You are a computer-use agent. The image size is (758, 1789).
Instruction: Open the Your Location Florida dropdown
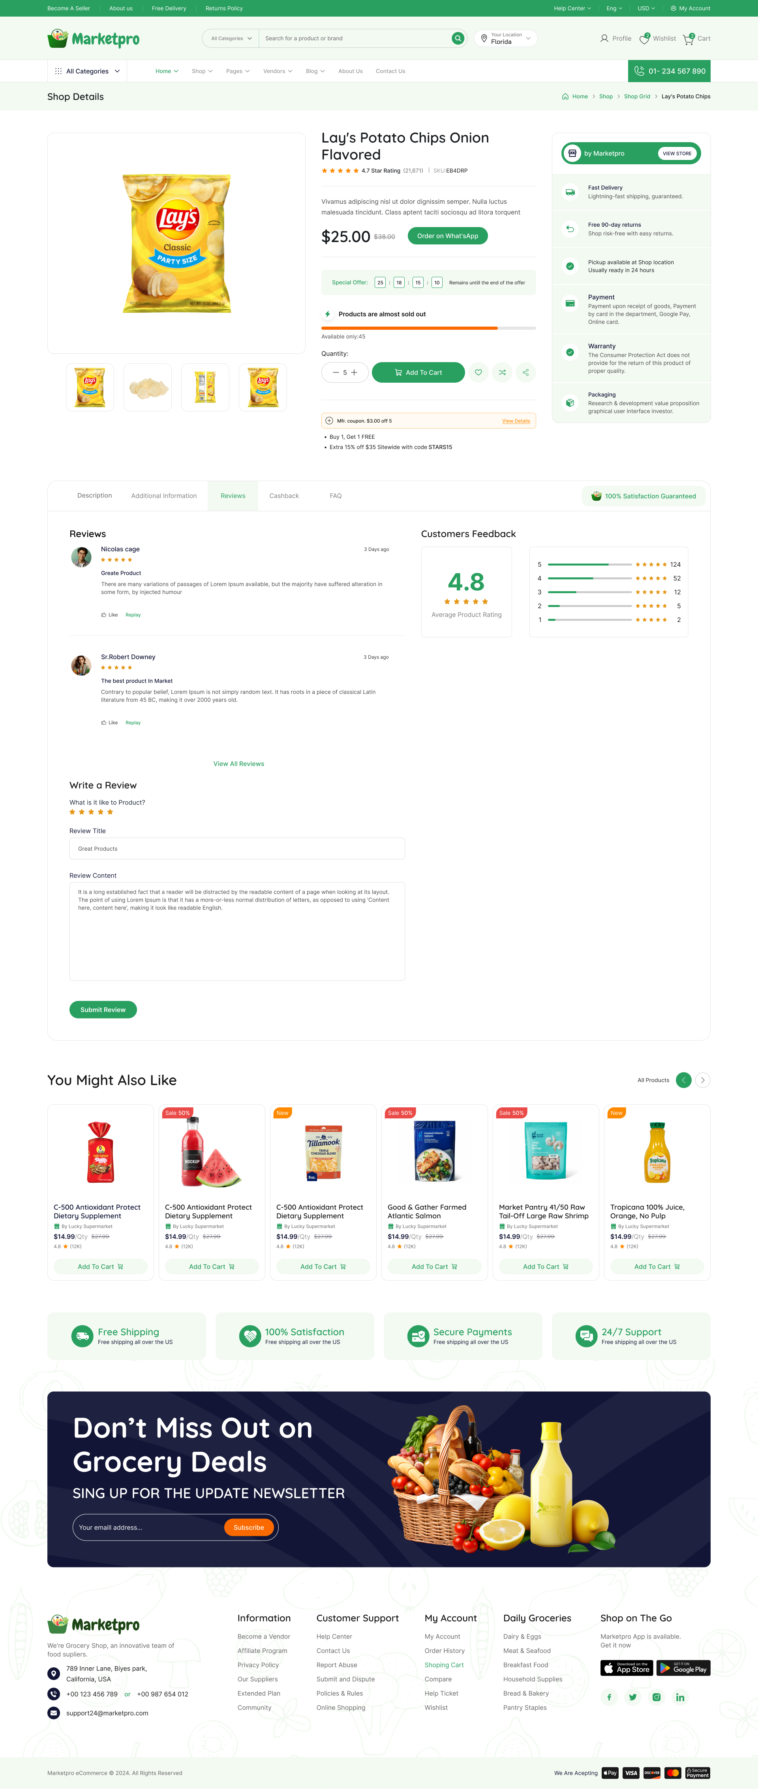coord(506,38)
